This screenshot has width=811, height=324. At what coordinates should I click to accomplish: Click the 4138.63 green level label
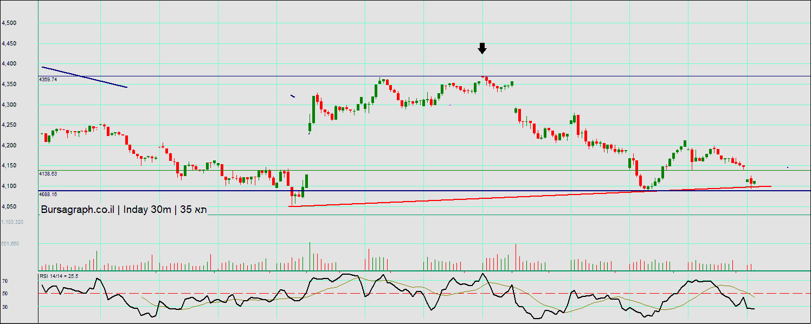pyautogui.click(x=48, y=173)
